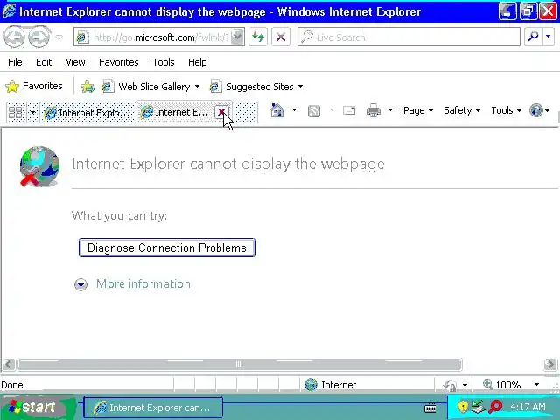Open Suggested Sites favorites item
Screen dimensions: 560x420
click(252, 87)
